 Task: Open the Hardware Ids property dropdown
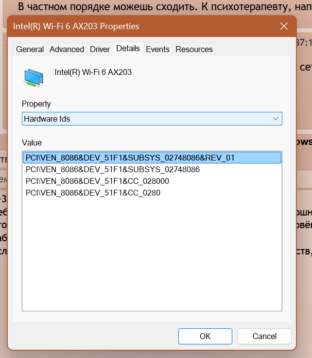click(152, 119)
